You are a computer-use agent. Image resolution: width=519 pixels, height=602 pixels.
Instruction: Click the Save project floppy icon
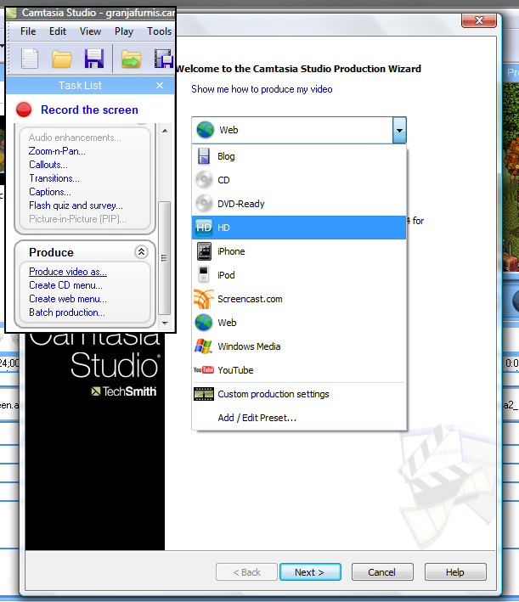tap(93, 59)
